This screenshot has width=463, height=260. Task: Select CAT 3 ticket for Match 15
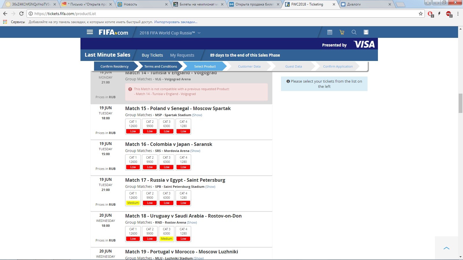(x=167, y=127)
